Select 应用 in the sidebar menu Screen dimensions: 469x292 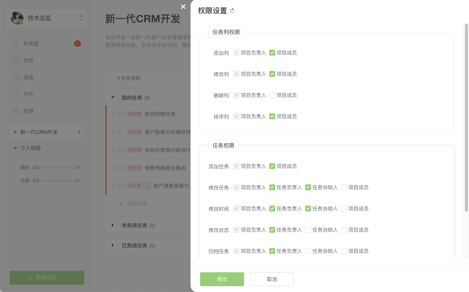pyautogui.click(x=47, y=111)
